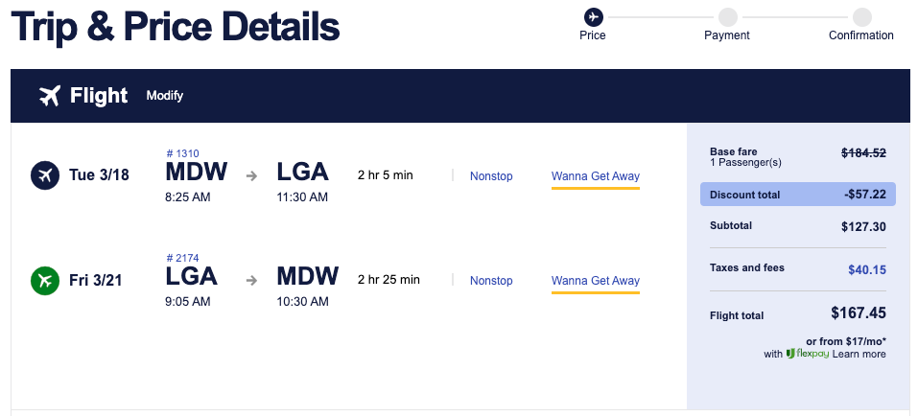Select Wanna Get Away fare for departing flight
Viewport: 918px width, 416px height.
pyautogui.click(x=596, y=176)
